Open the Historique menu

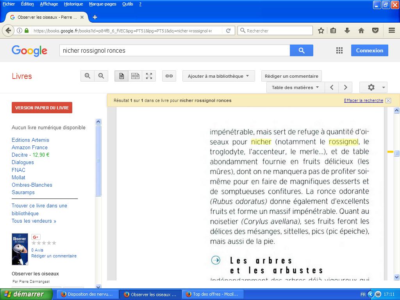point(73,4)
